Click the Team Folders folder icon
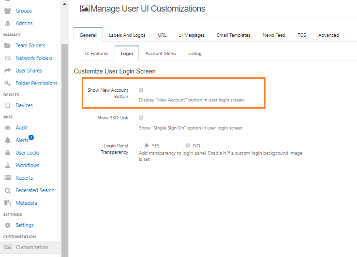Viewport: 357px width, 257px height. tap(7, 45)
